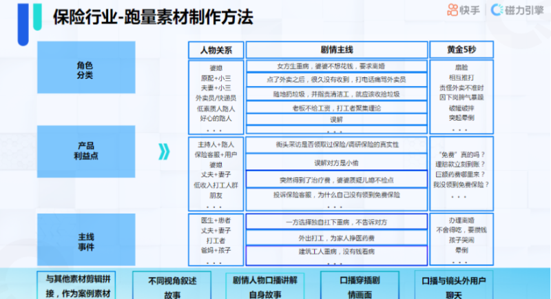Select row 女方生重病，婆婆不想花钱，要求离婚

coord(337,66)
